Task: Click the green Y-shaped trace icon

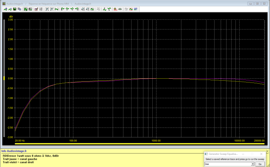Action: (109, 9)
